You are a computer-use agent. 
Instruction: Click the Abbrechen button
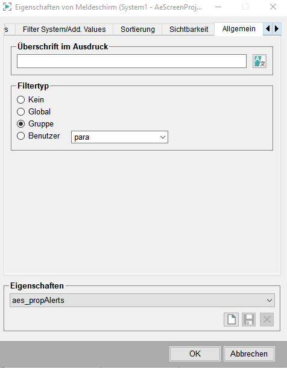pos(249,354)
